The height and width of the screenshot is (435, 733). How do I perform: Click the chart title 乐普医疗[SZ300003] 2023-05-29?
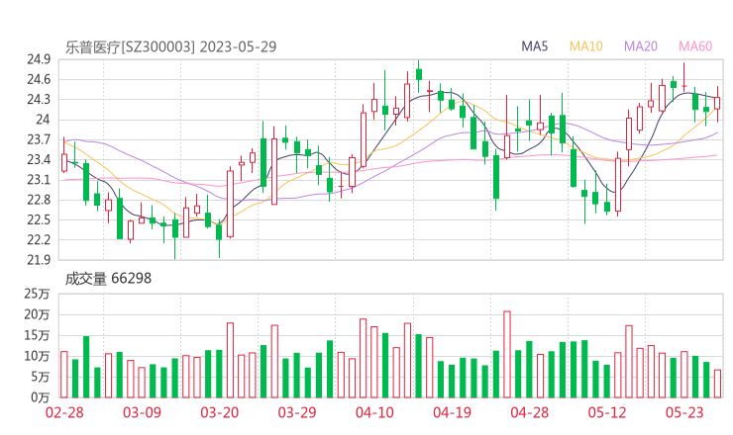(170, 46)
